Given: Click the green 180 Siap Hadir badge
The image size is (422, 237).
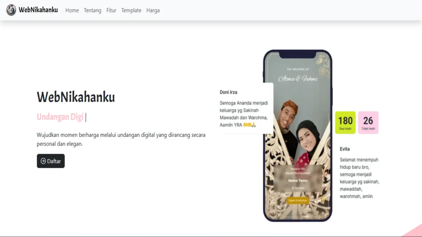Looking at the screenshot, I should point(345,122).
